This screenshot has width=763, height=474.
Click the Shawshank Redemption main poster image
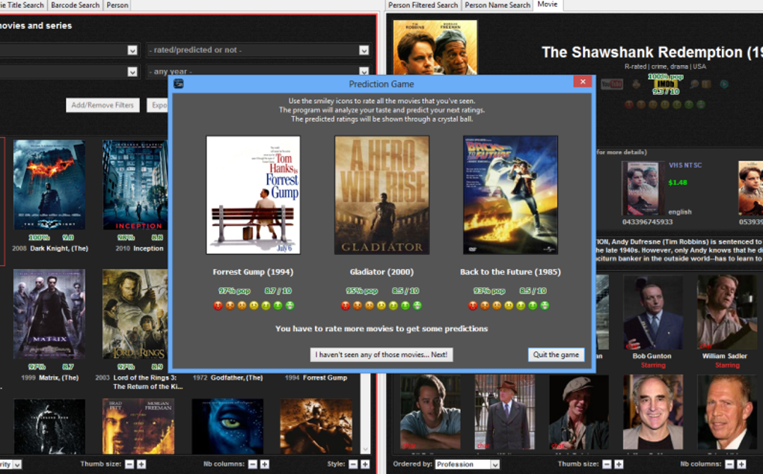[435, 47]
